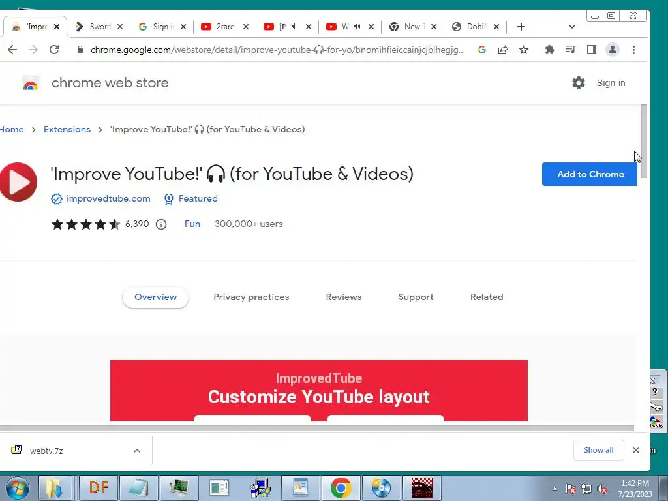Close the Sword tab
668x501 pixels.
point(120,27)
